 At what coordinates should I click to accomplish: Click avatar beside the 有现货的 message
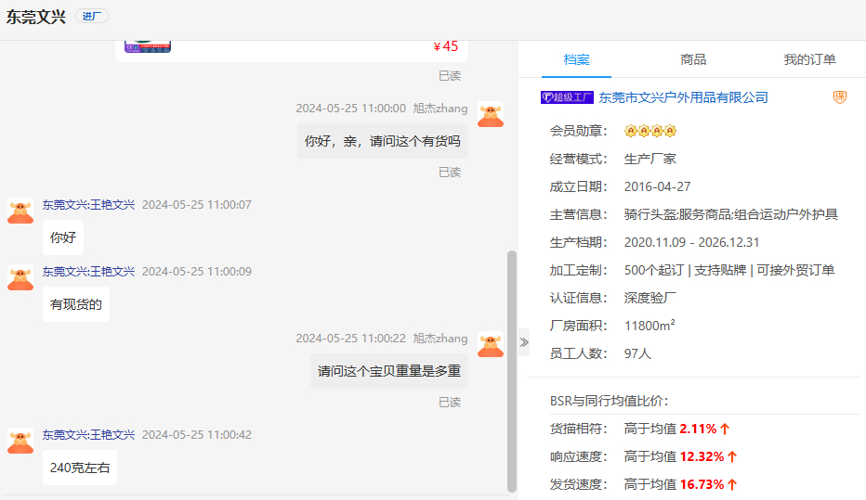click(x=20, y=277)
